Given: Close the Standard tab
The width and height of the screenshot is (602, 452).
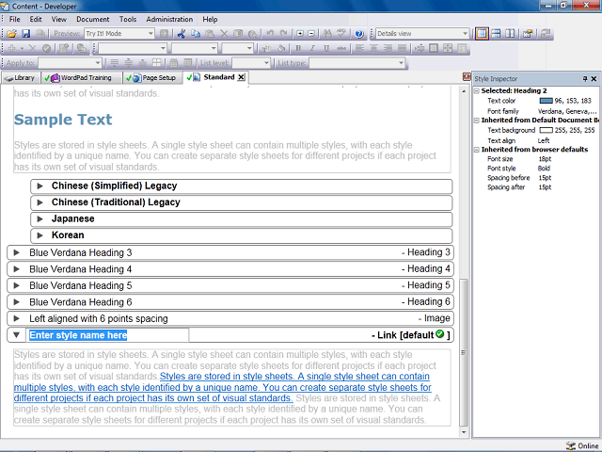Looking at the screenshot, I should point(241,77).
